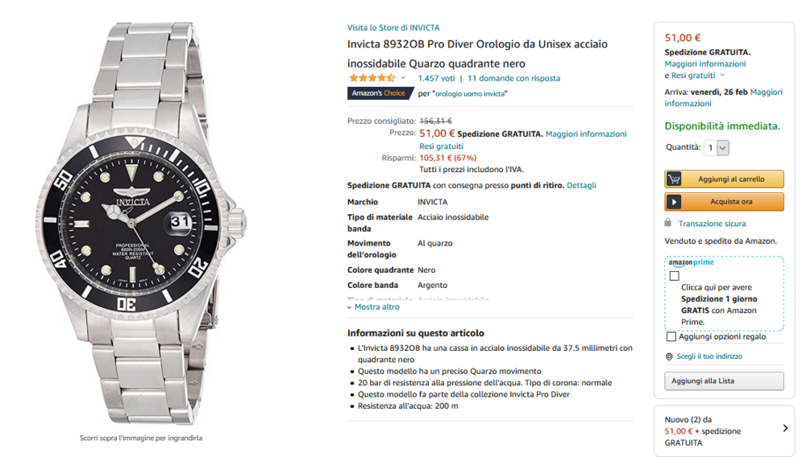Expand the Resi gratuiti dropdown in the buy box
This screenshot has width=806, height=465.
721,76
